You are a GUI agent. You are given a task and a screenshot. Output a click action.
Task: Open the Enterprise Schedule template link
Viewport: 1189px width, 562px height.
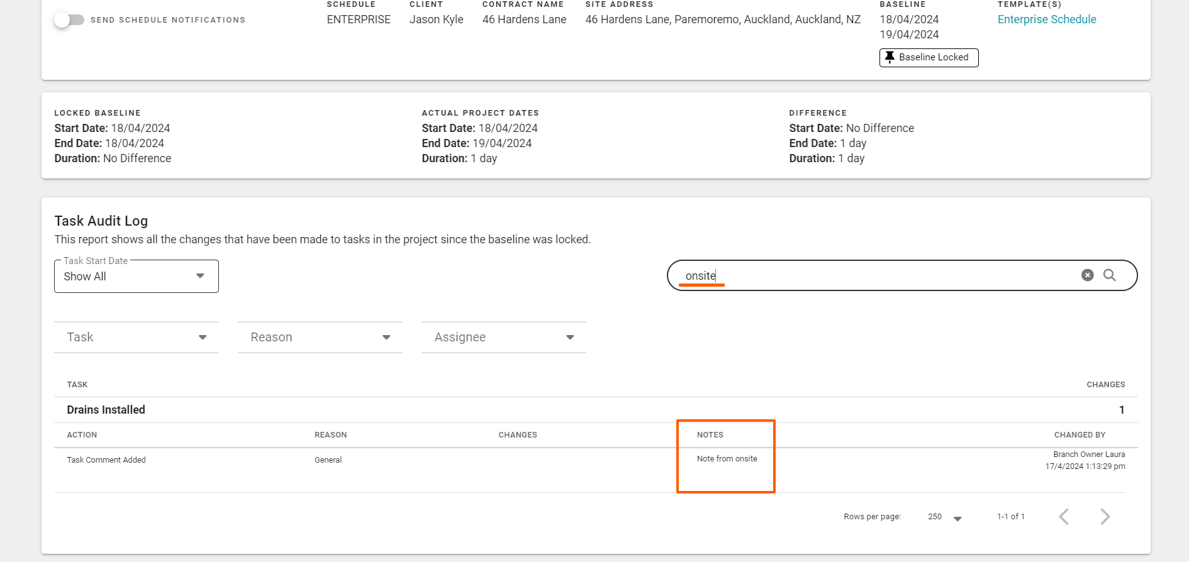click(1046, 19)
